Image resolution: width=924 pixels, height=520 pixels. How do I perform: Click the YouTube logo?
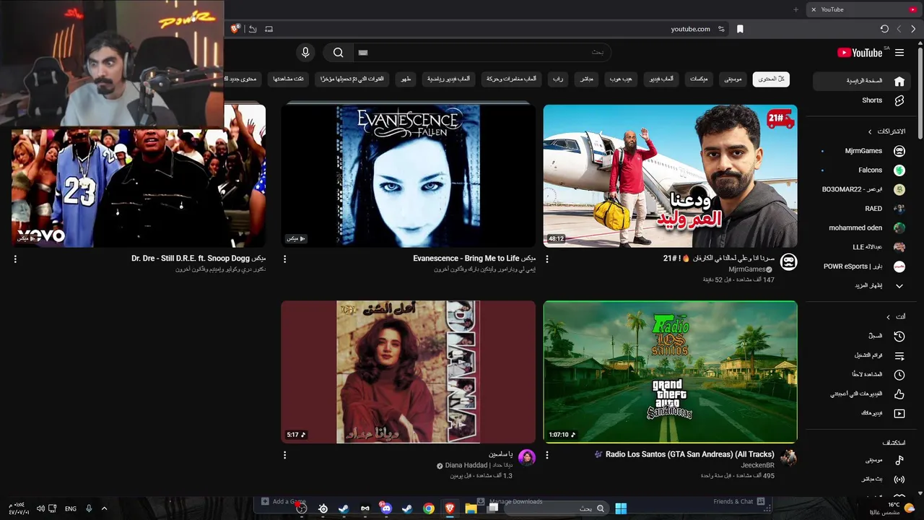[860, 53]
